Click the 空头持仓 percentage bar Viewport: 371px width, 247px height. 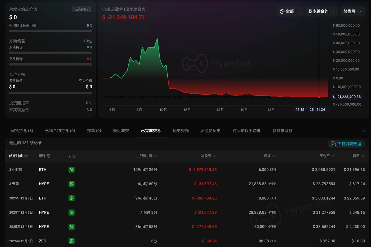tap(50, 64)
